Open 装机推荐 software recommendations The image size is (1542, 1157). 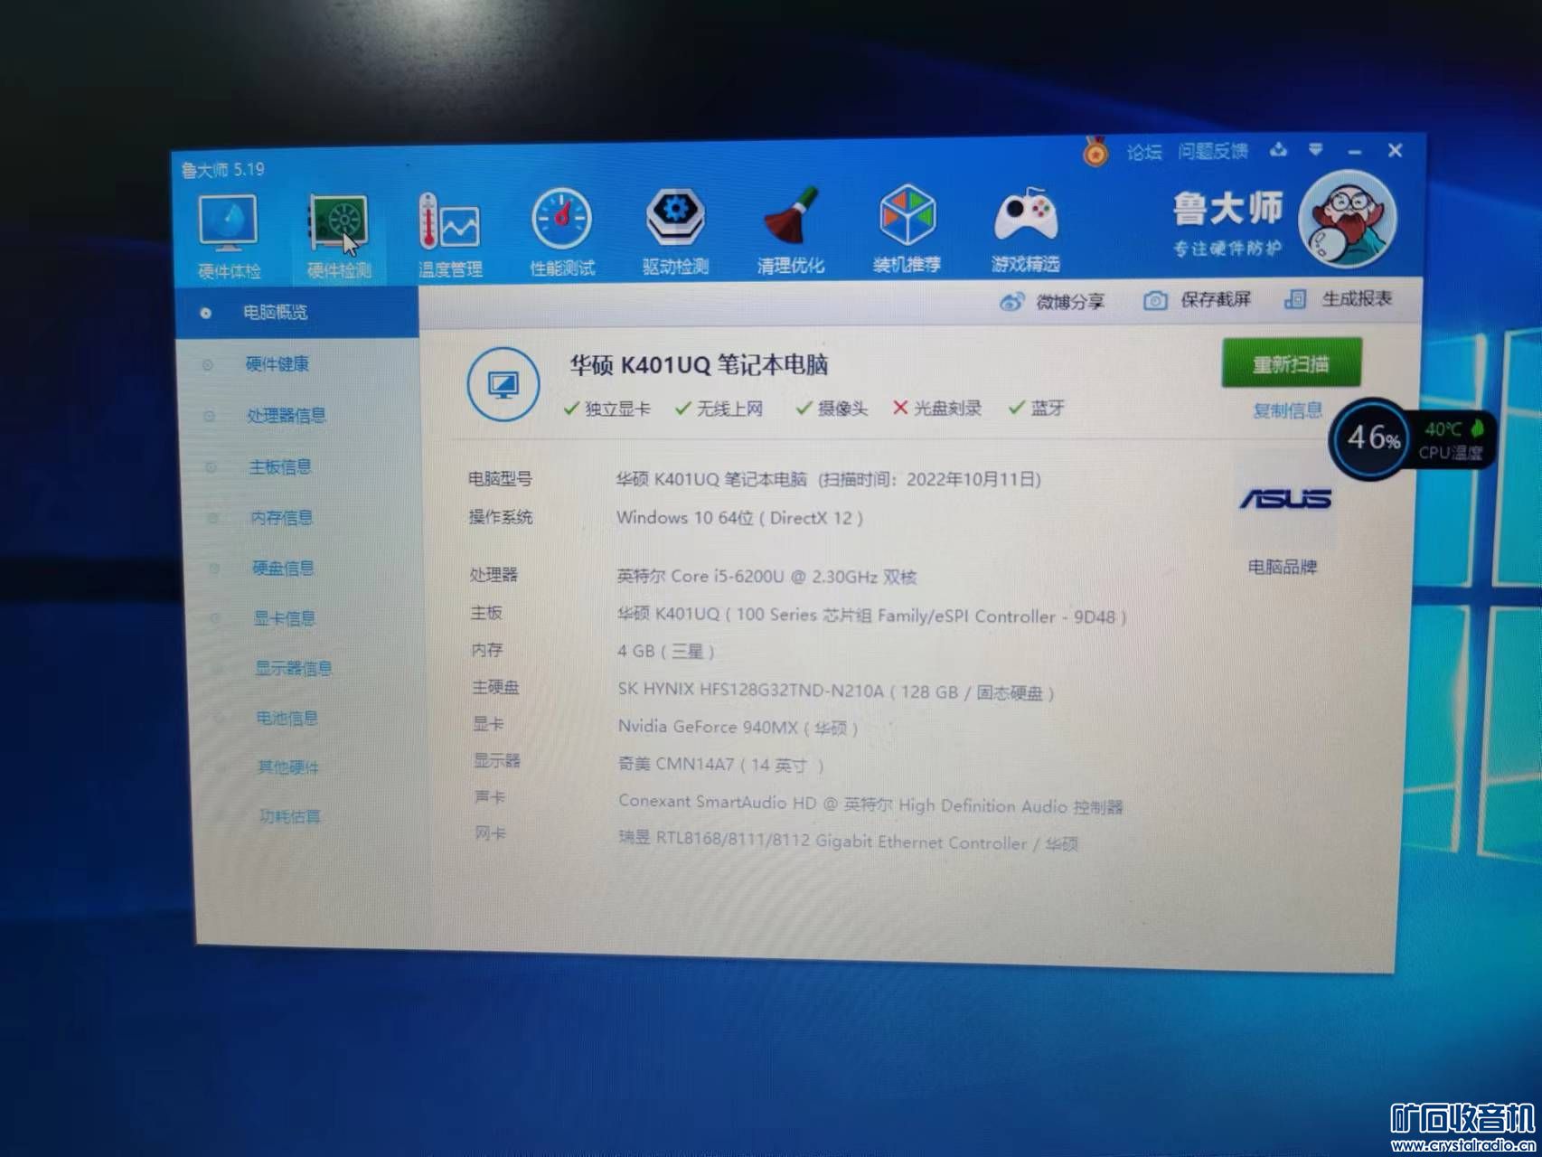(x=907, y=228)
